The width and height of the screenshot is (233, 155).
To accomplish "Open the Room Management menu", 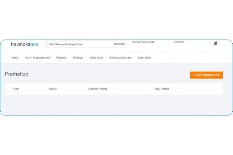I will pyautogui.click(x=37, y=58).
